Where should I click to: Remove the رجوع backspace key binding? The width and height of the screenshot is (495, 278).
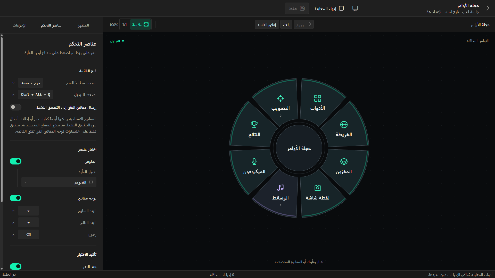tap(13, 234)
